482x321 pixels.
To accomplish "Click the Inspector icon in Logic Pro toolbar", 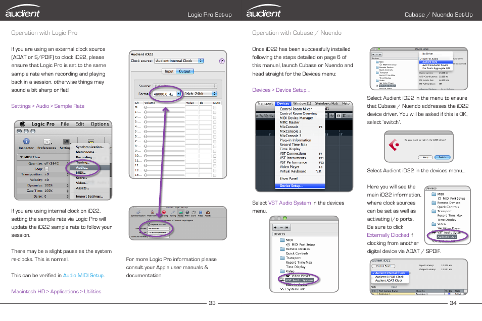I will pos(26,141).
